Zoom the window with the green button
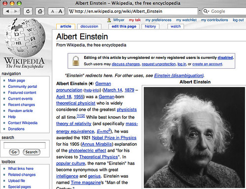 19,3
